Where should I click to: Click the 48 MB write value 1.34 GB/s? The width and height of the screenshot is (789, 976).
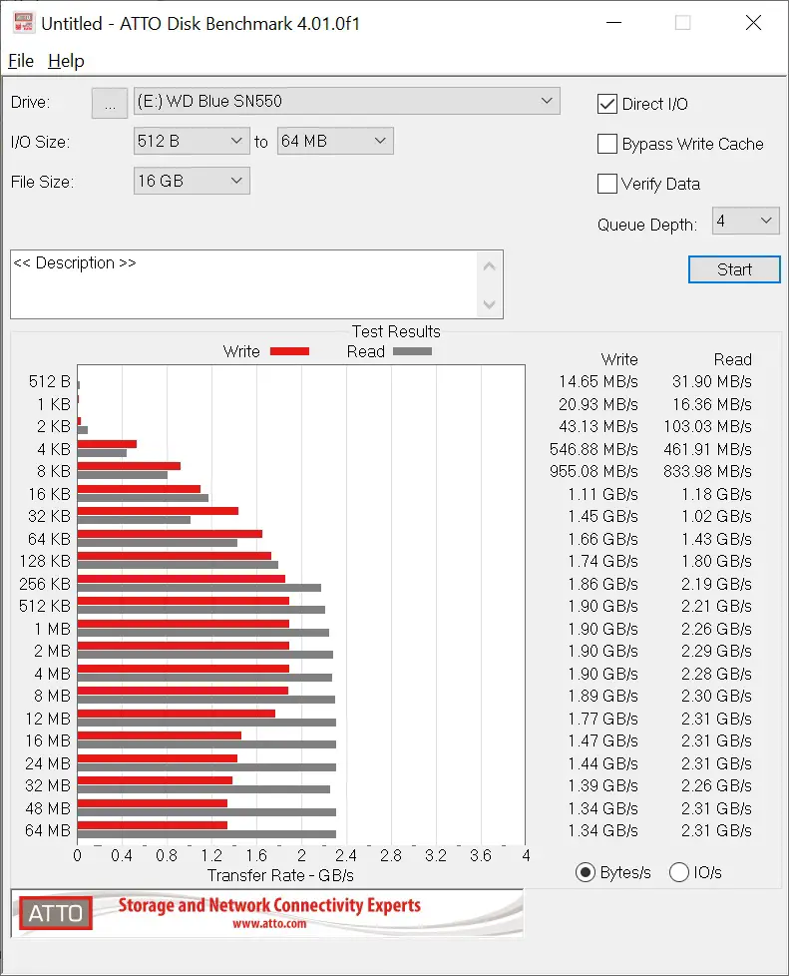click(602, 808)
